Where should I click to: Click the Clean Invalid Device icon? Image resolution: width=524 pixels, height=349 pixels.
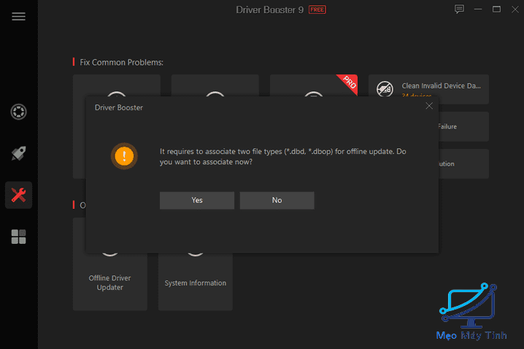coord(385,88)
